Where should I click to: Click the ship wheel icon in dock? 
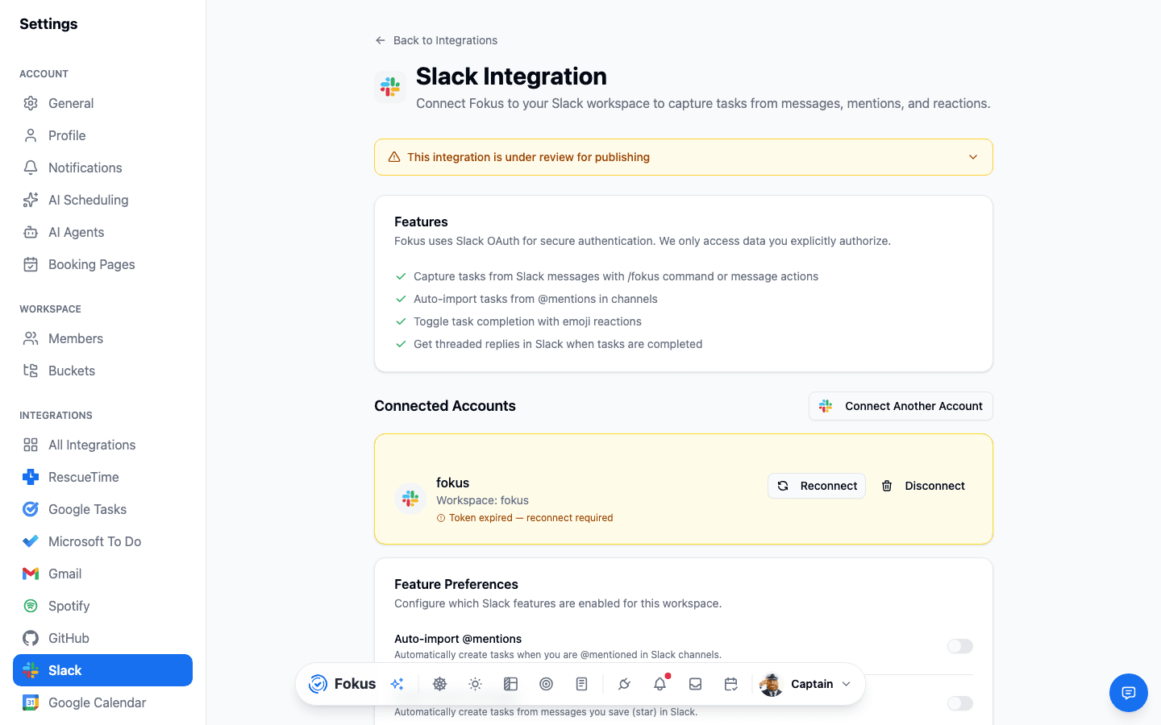pyautogui.click(x=439, y=684)
